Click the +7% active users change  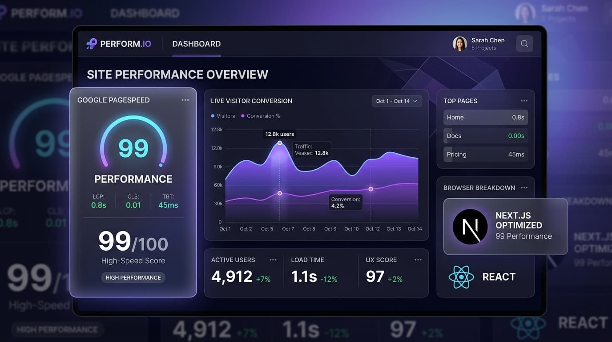point(263,279)
